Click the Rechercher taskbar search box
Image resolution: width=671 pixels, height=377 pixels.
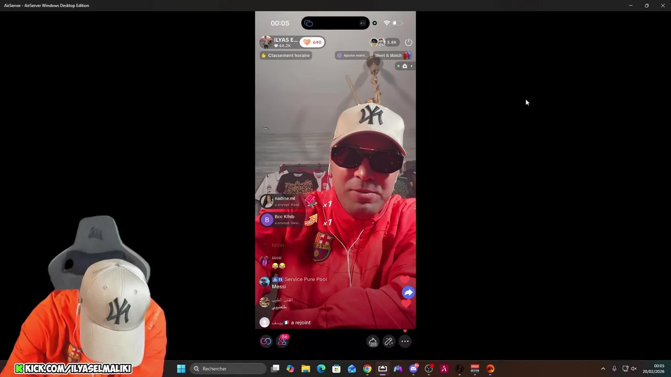[228, 369]
